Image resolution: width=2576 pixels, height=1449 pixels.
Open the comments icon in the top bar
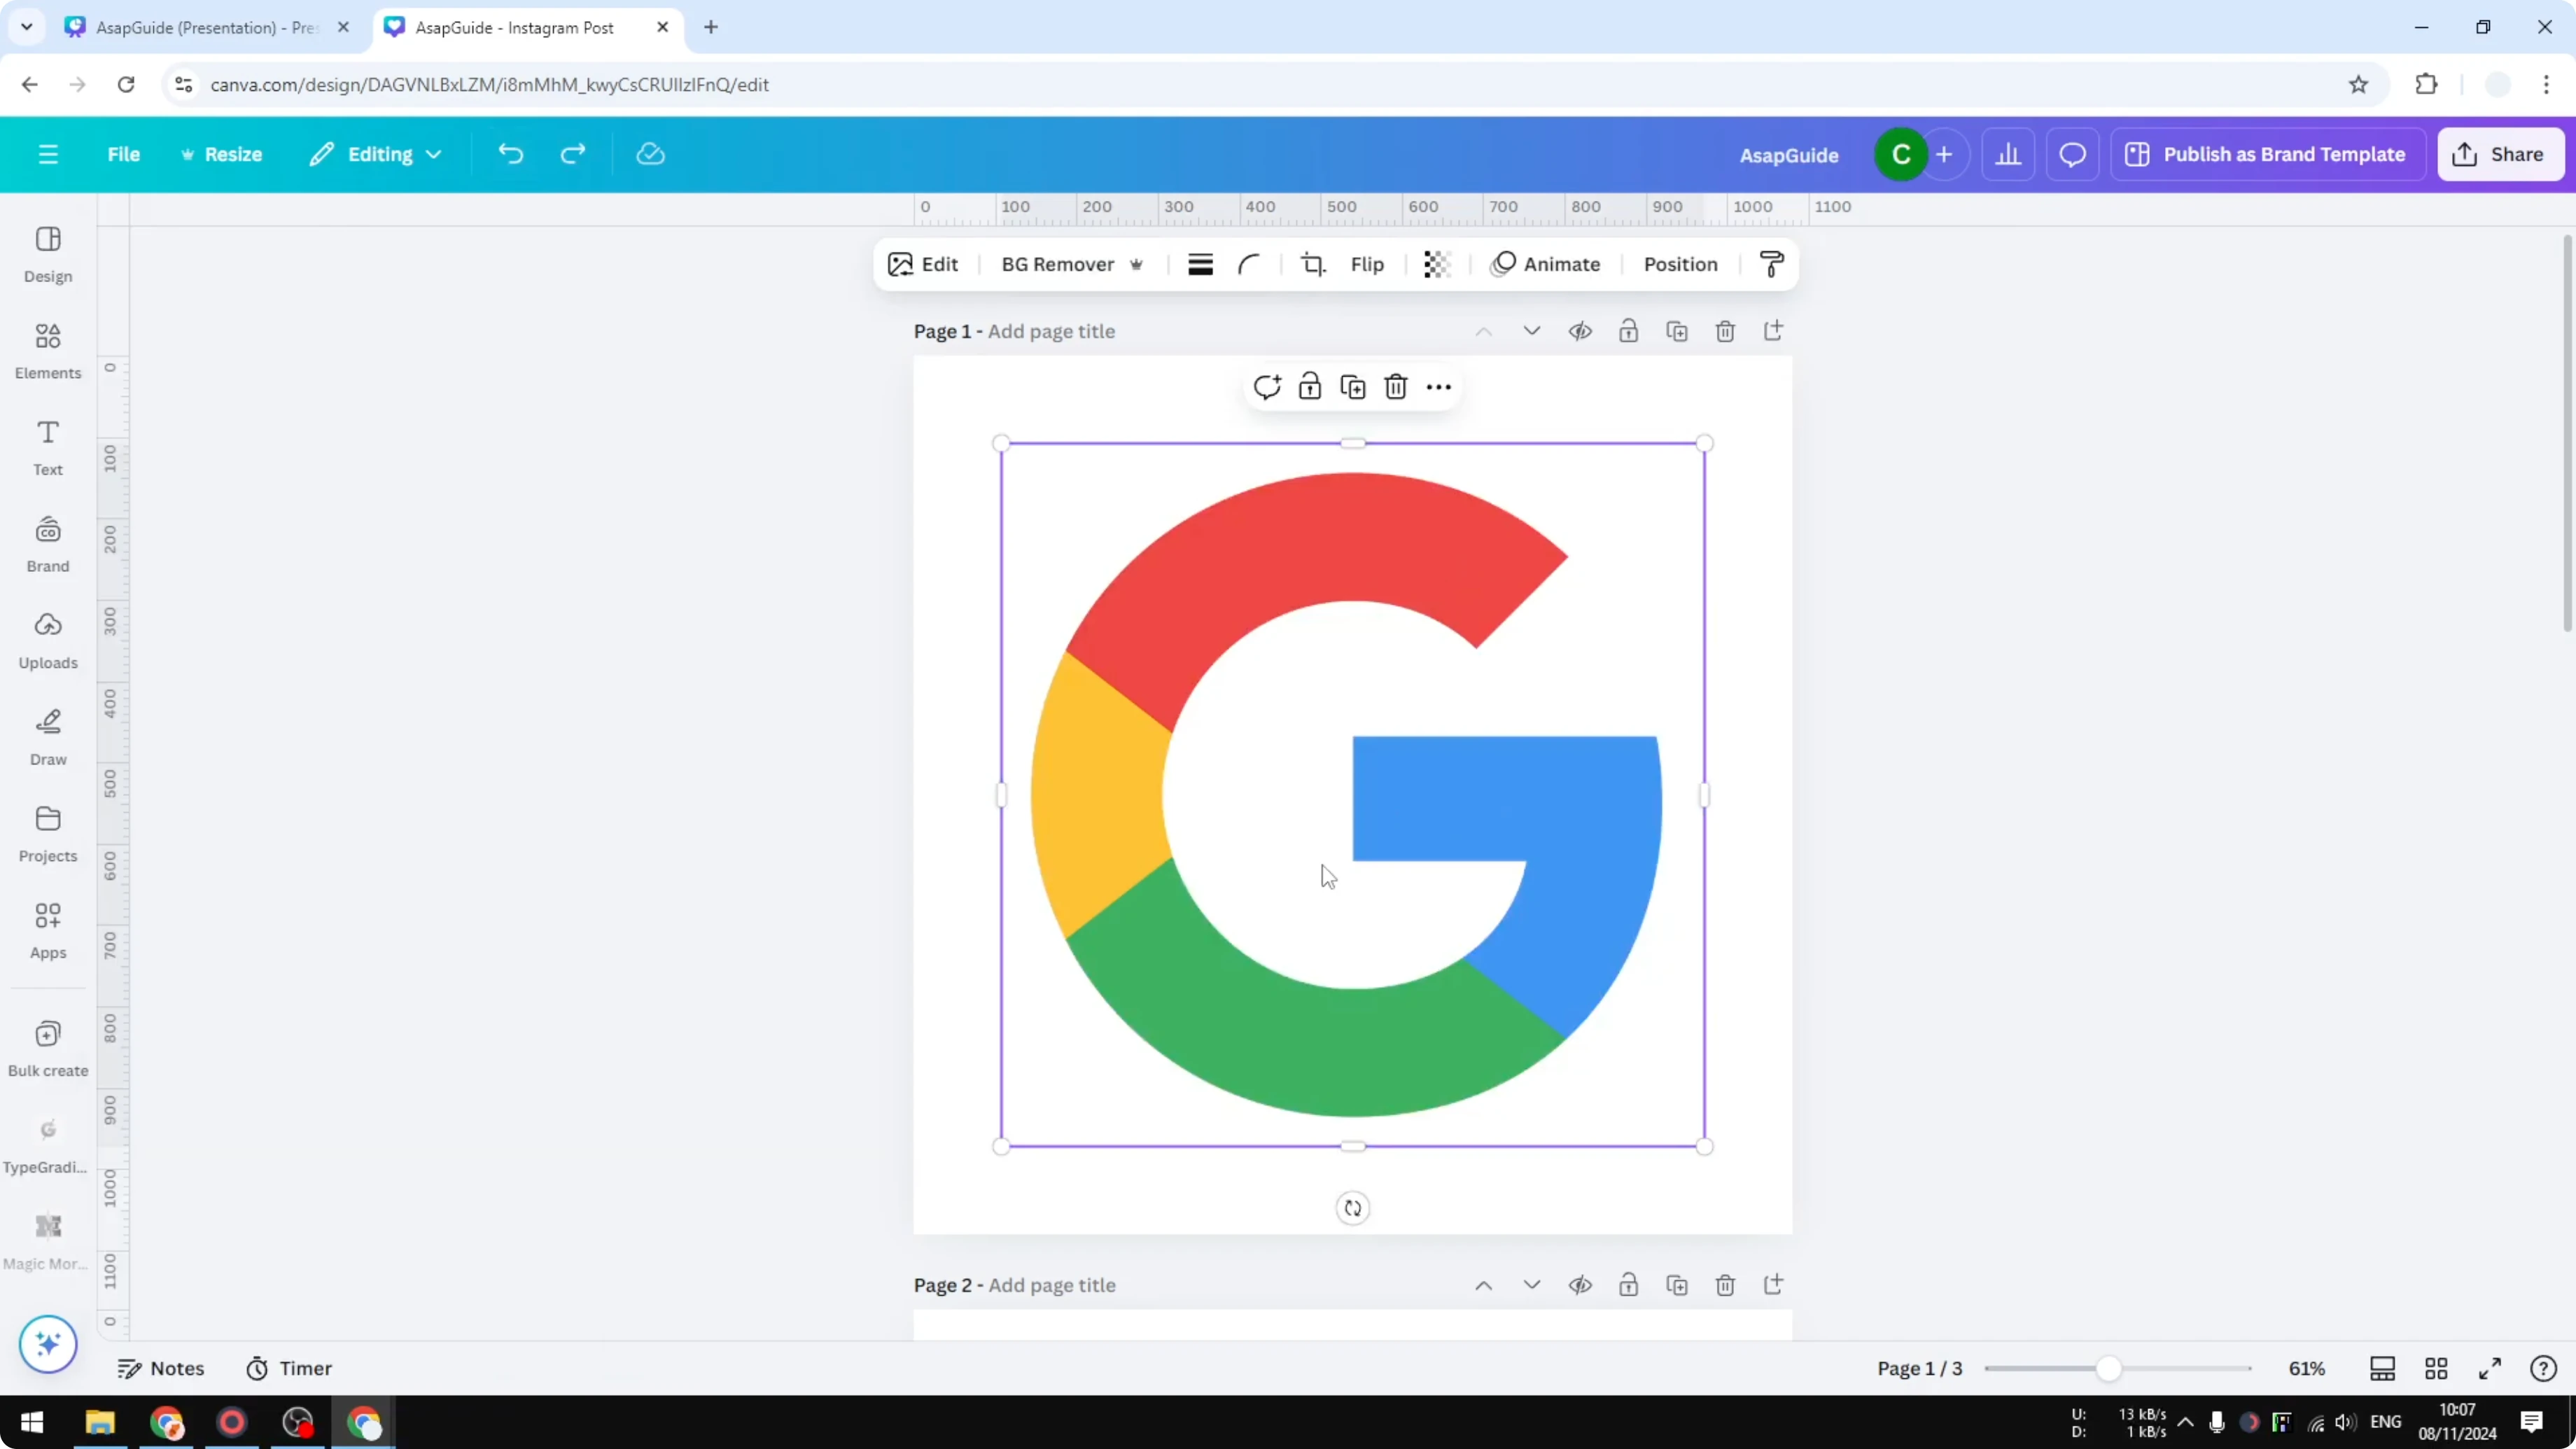[2072, 154]
